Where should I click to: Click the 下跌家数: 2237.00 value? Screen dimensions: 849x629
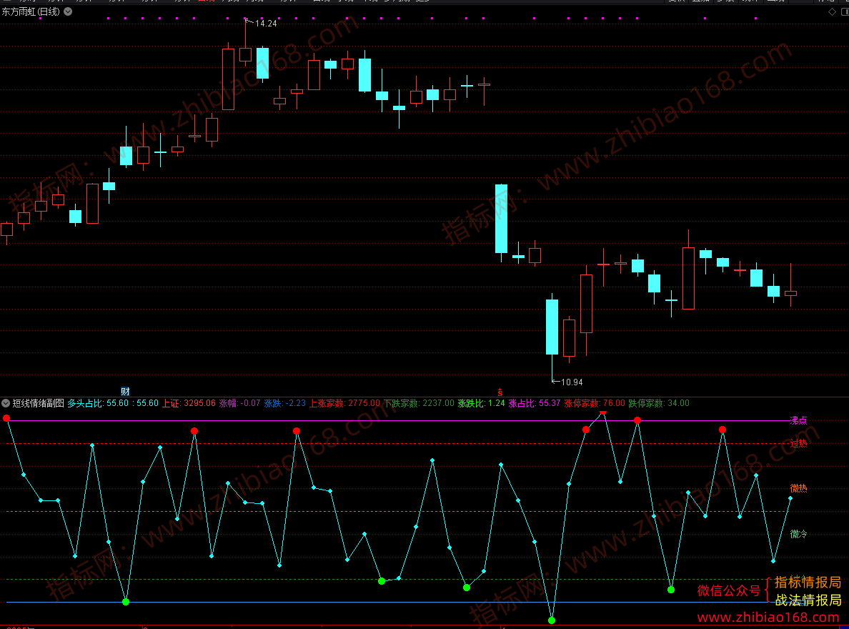point(419,403)
